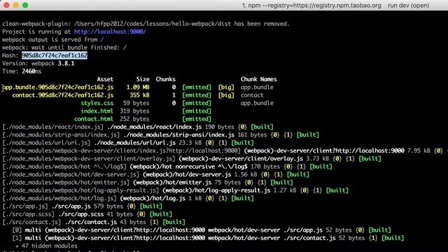Viewport: 448px width, 252px height.
Task: Click the index.html asset name
Action: tap(97, 111)
